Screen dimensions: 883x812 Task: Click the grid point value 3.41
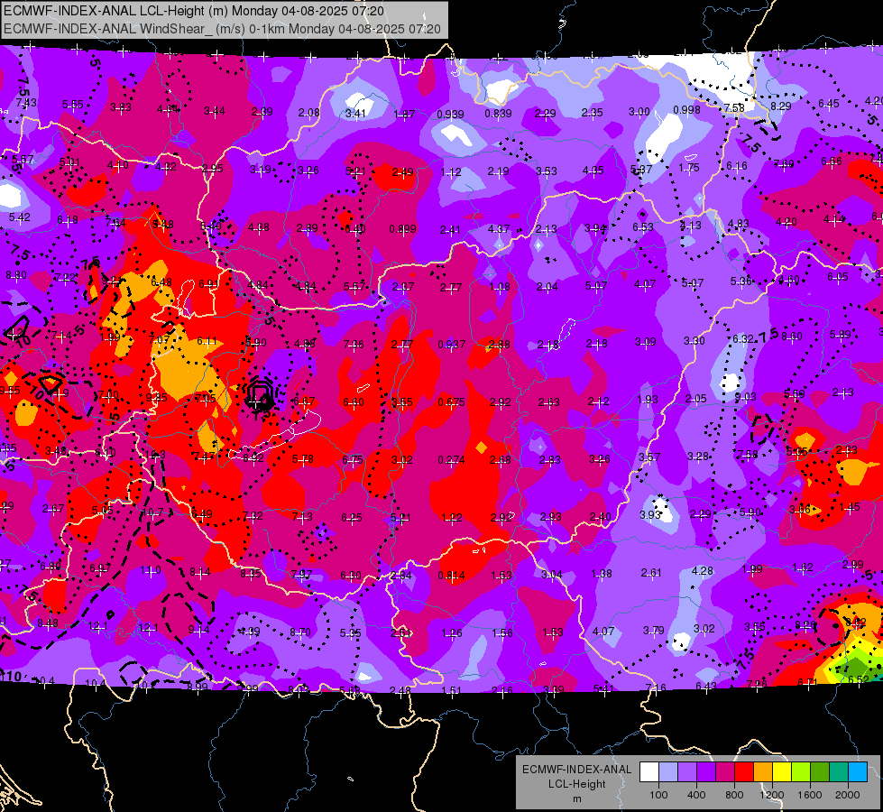tap(355, 114)
